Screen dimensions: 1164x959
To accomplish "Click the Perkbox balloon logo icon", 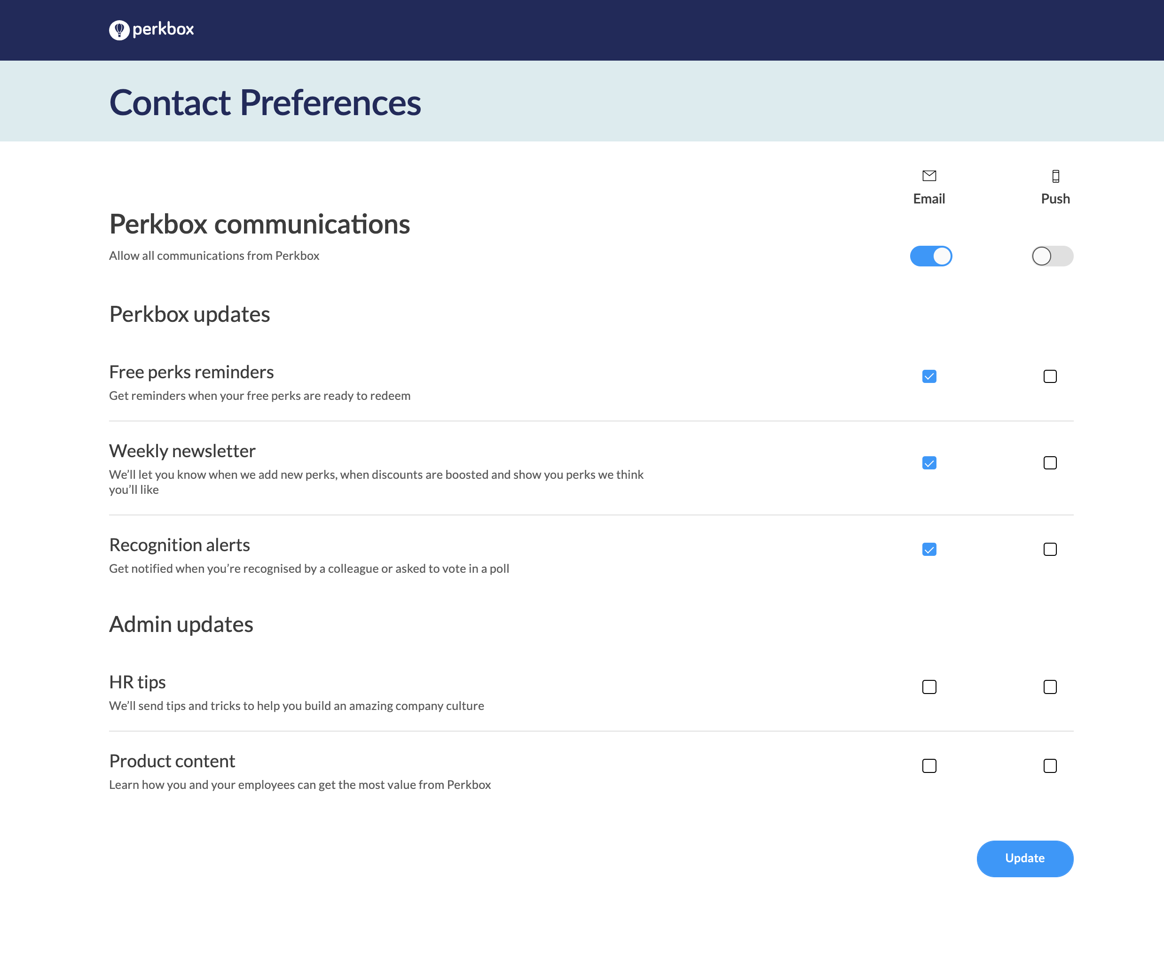I will [119, 30].
